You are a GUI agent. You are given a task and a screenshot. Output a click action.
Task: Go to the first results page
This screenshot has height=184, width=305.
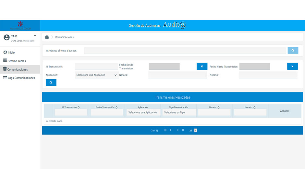(x=165, y=130)
